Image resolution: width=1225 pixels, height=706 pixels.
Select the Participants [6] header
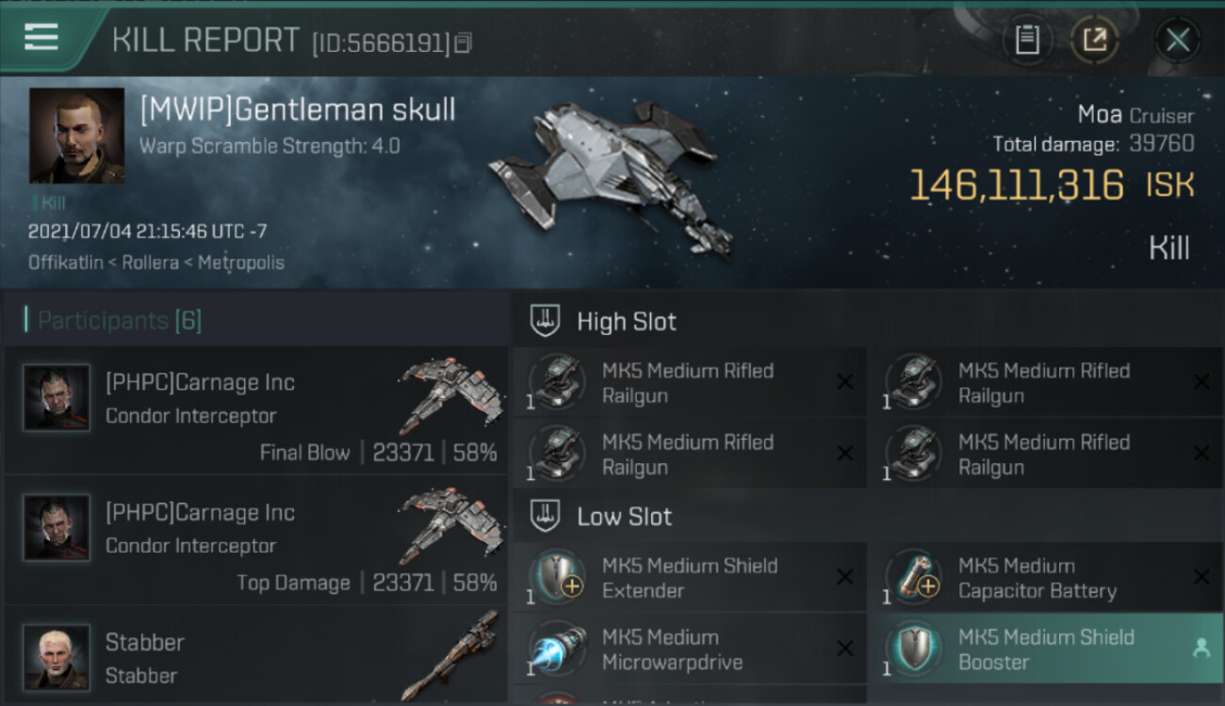point(119,321)
